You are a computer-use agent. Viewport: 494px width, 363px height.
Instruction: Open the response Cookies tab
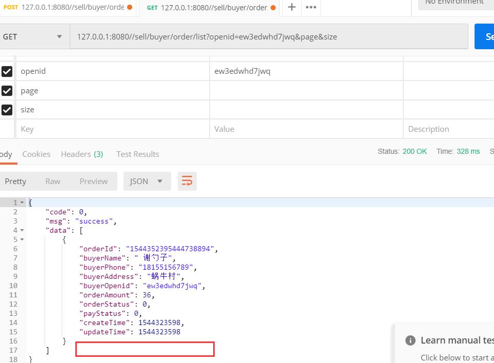pos(36,154)
